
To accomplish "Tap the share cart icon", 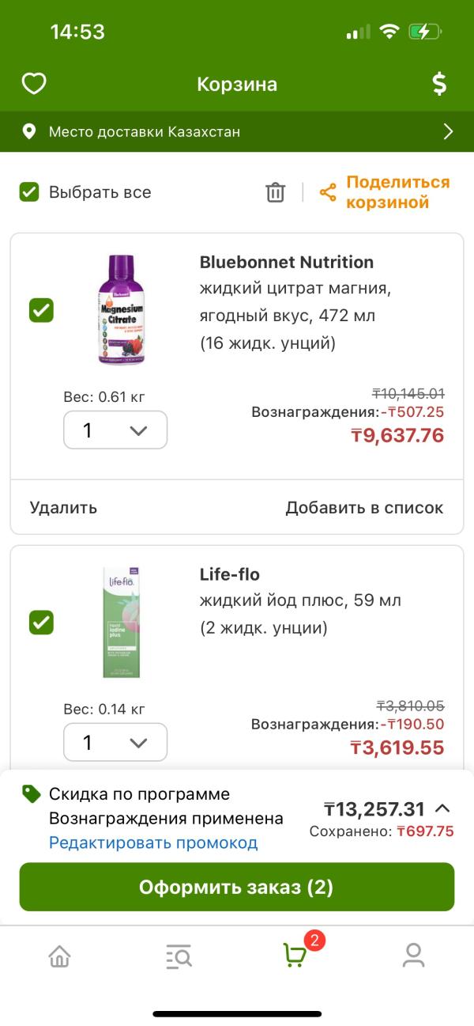I will pos(328,192).
